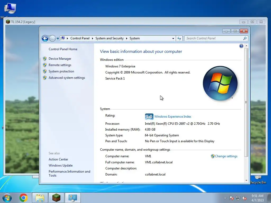Click the Windows logo orb image
This screenshot has width=271, height=203.
coord(220,83)
